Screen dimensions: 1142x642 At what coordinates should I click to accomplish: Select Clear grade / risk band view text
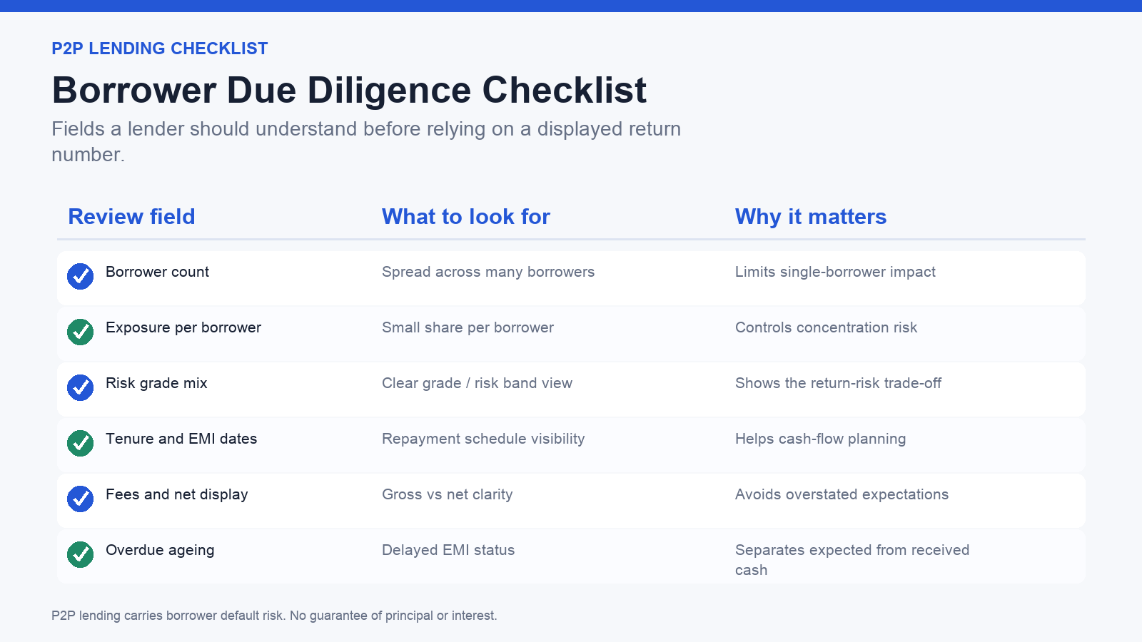coord(477,383)
